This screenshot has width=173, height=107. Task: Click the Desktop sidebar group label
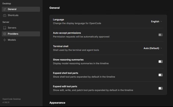pos(7,4)
